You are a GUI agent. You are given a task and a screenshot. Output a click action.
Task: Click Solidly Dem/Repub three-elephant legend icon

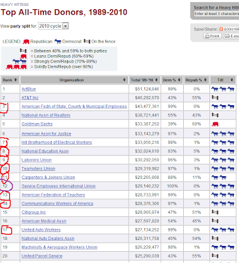[x=16, y=66]
